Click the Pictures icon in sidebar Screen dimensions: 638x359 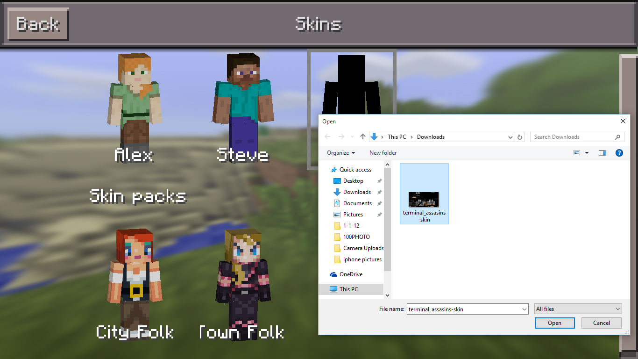(337, 215)
